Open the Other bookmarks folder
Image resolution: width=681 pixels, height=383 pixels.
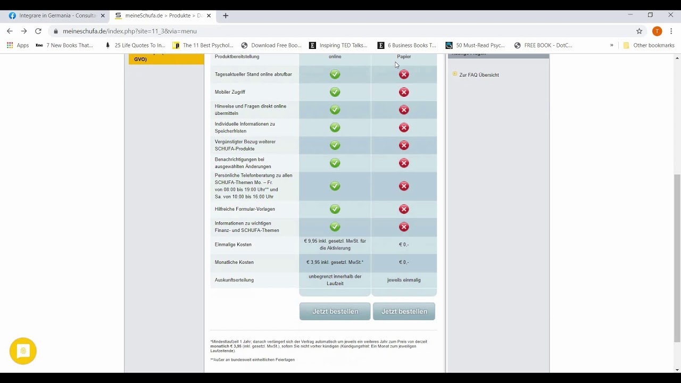649,45
